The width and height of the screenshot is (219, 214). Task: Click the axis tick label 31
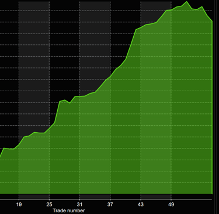click(x=79, y=205)
